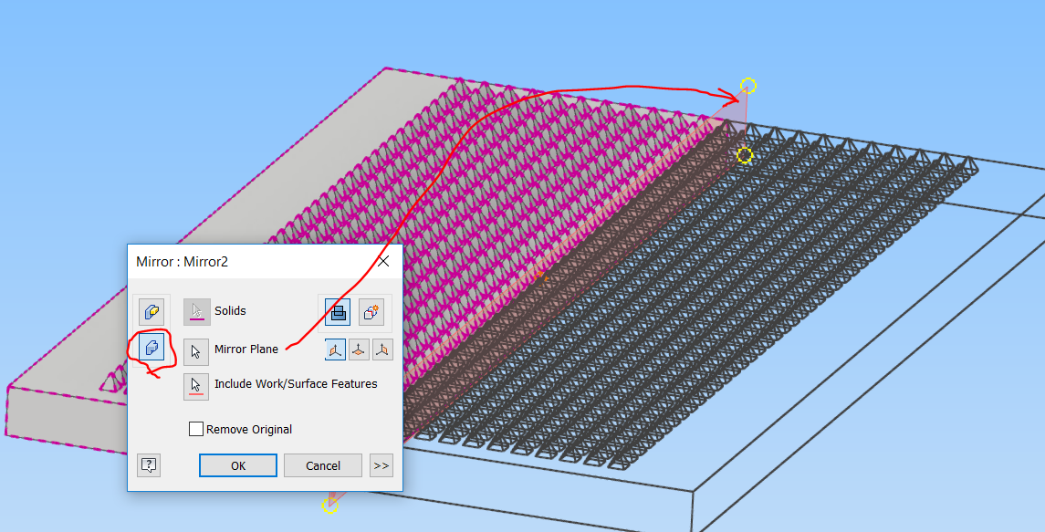Expand more options with the >> button
The image size is (1045, 532).
[x=381, y=465]
